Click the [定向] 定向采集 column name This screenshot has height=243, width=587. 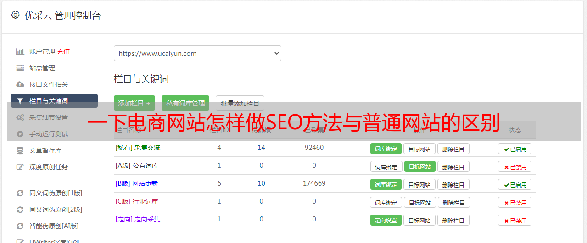138,219
